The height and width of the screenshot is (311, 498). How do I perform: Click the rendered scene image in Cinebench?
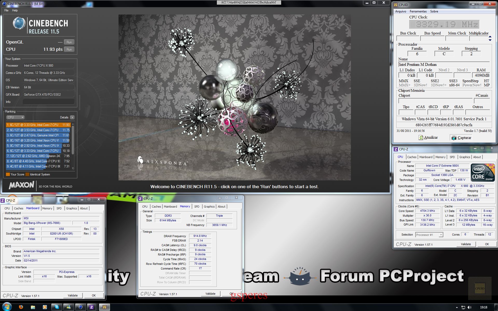point(235,97)
